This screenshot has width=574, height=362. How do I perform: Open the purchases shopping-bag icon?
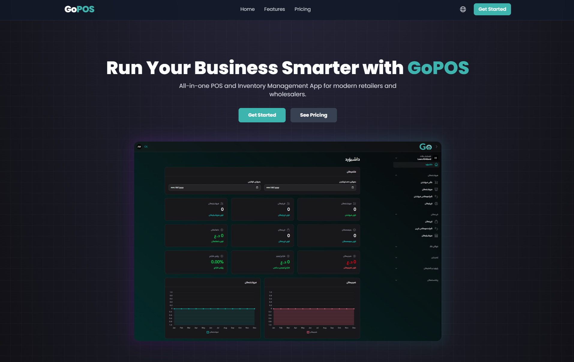pos(436,222)
